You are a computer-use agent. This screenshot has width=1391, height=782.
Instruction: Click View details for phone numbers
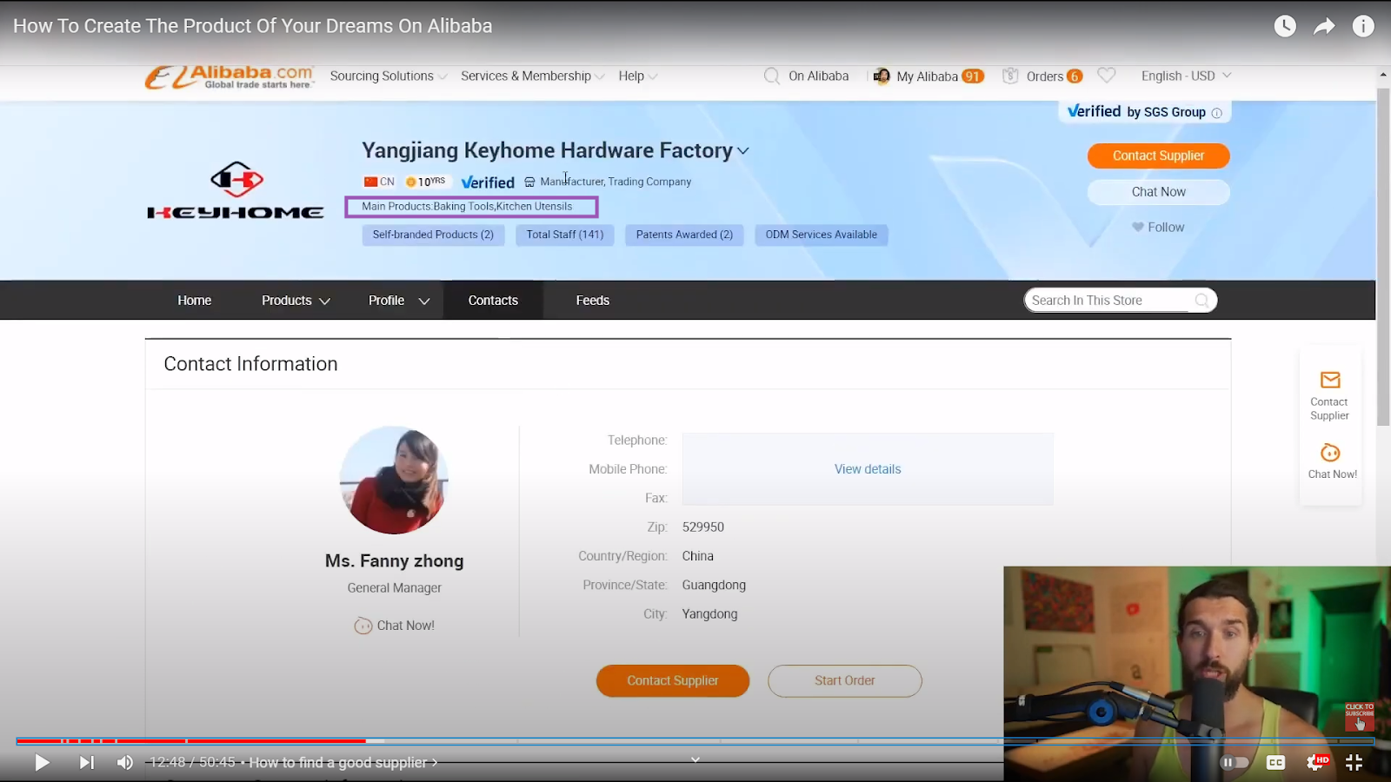coord(868,469)
